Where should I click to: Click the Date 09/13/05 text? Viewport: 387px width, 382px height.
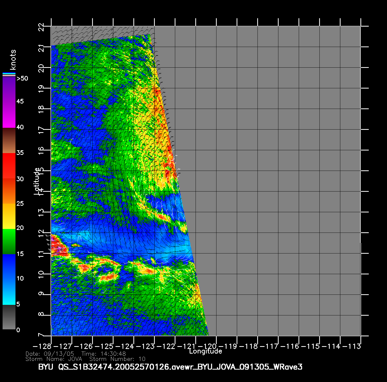50,354
